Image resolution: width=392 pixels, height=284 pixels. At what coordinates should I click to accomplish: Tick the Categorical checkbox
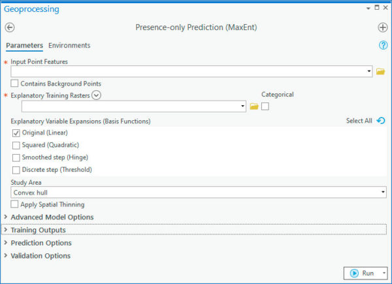pos(265,106)
